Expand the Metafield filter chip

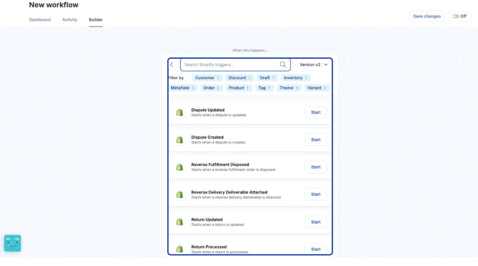pyautogui.click(x=182, y=88)
